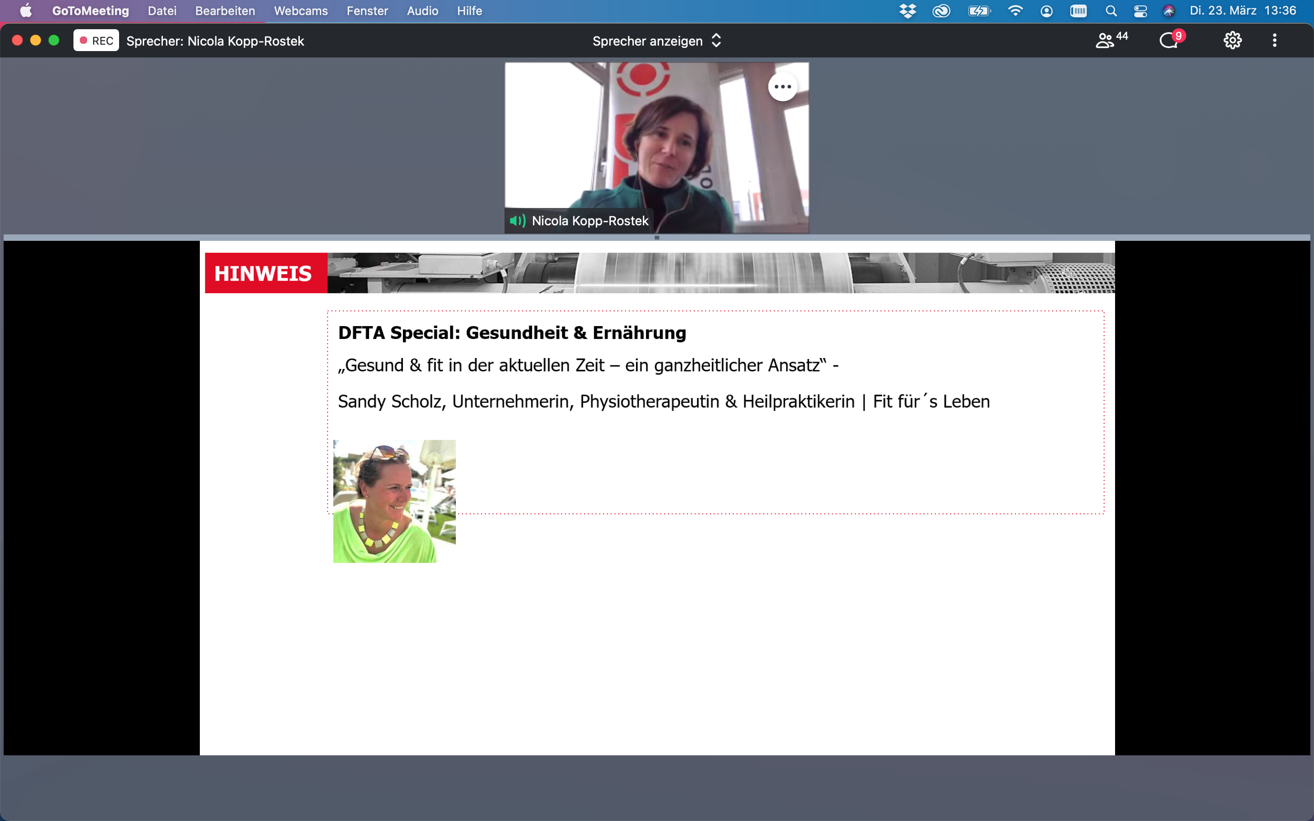The height and width of the screenshot is (821, 1314).
Task: Click the Dropbox menu bar icon
Action: point(907,11)
